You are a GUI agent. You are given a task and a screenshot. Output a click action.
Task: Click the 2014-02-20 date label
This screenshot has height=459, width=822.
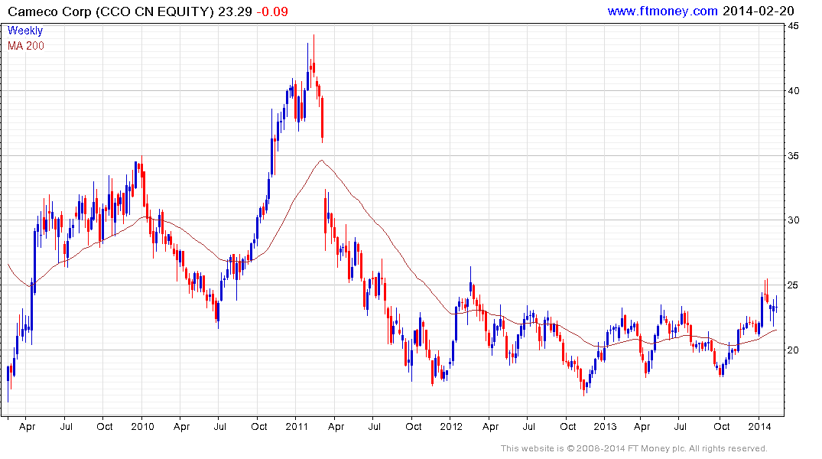tap(758, 11)
